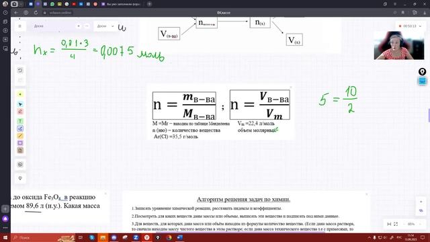
Task: Click the bookmark icon in browser toolbar
Action: click(403, 13)
